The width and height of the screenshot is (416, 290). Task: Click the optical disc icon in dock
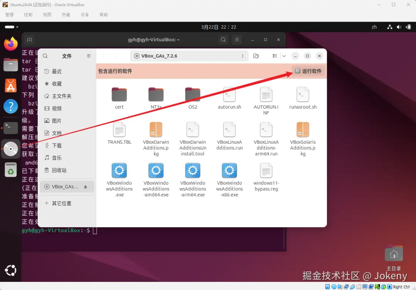point(11,149)
